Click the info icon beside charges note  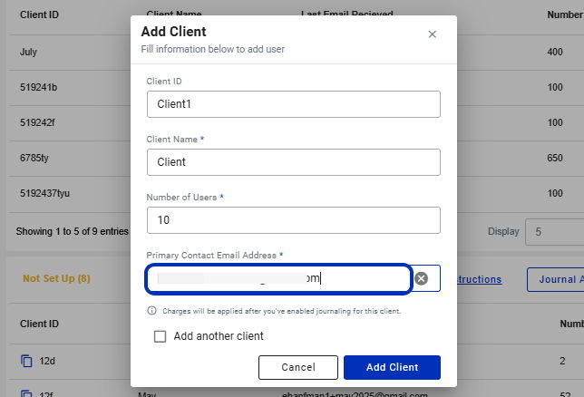click(151, 311)
